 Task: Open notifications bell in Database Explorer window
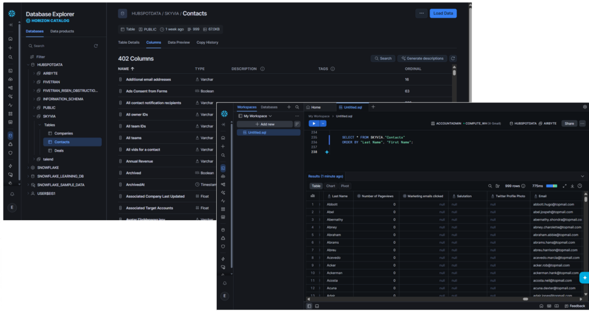pyautogui.click(x=12, y=194)
